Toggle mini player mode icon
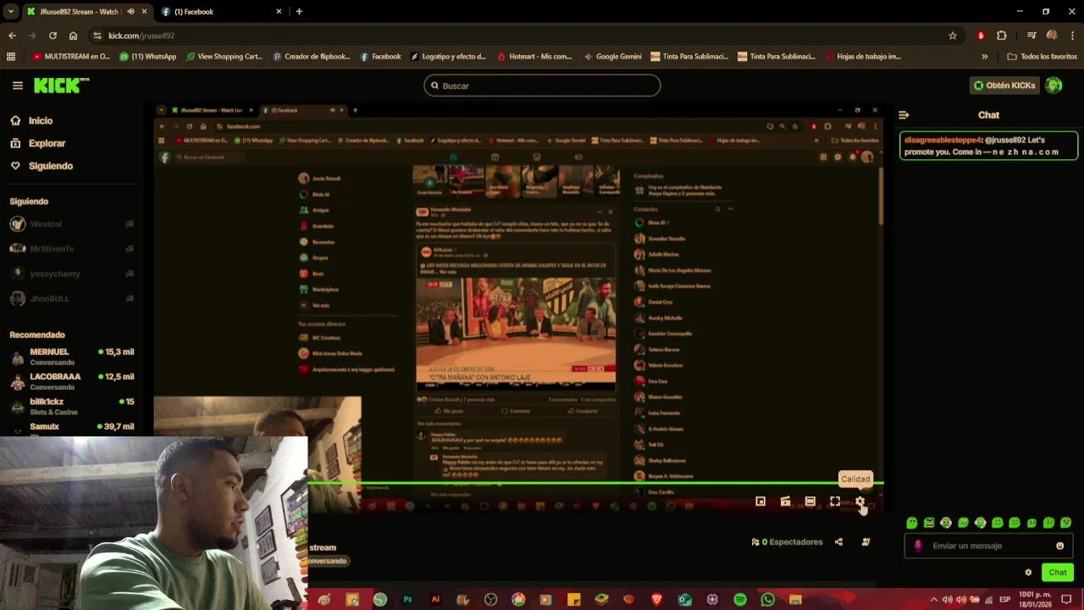The width and height of the screenshot is (1084, 610). pyautogui.click(x=760, y=502)
